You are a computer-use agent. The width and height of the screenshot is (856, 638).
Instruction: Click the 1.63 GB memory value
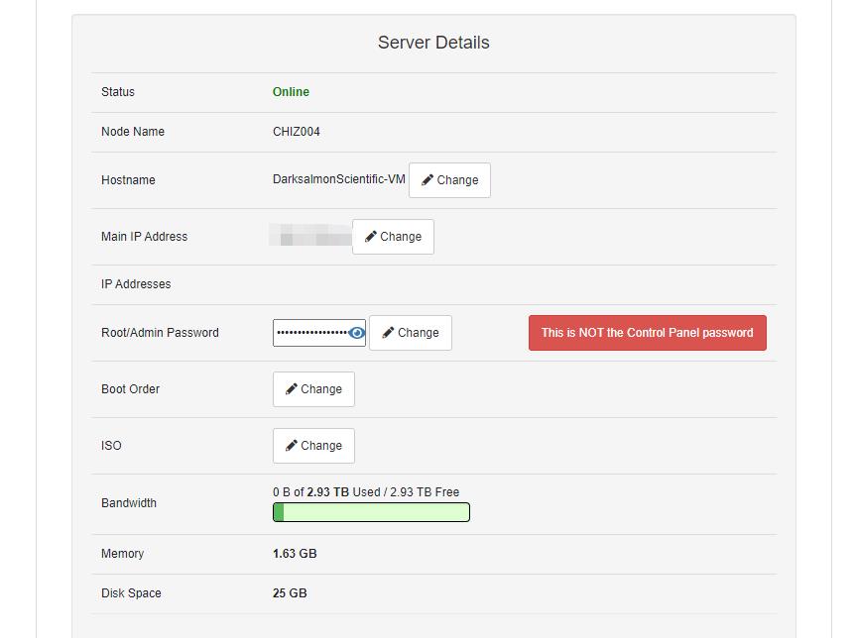[295, 554]
